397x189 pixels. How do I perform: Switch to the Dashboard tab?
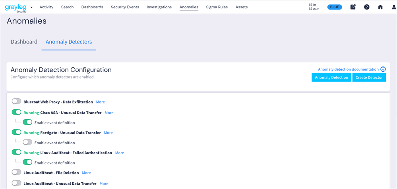(x=24, y=42)
